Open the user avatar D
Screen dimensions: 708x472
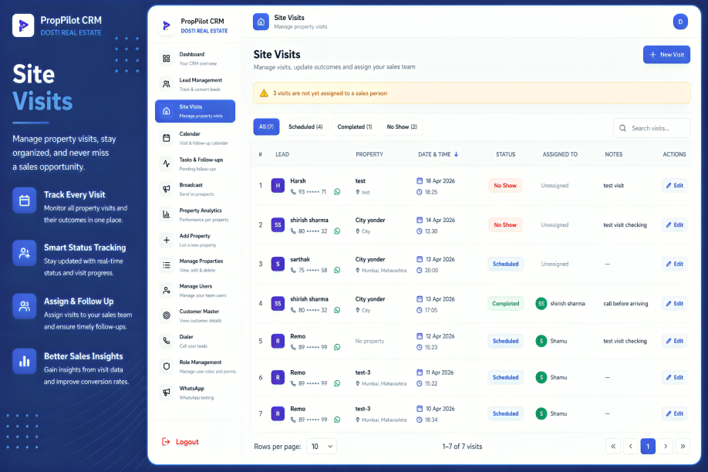coord(680,22)
